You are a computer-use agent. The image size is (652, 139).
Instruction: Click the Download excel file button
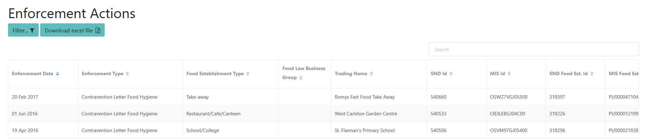coord(72,30)
